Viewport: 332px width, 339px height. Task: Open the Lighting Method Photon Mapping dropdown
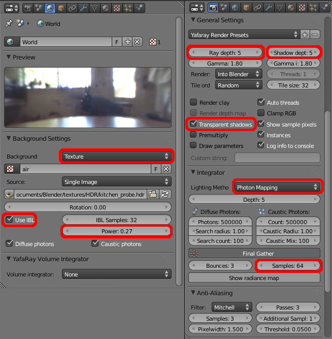pyautogui.click(x=277, y=188)
